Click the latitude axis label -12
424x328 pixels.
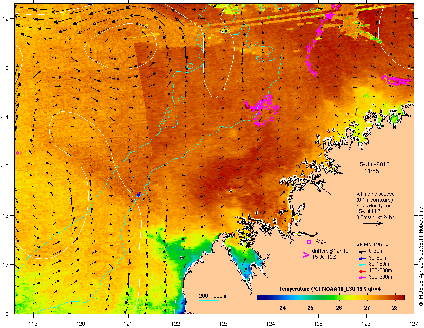(x=5, y=18)
